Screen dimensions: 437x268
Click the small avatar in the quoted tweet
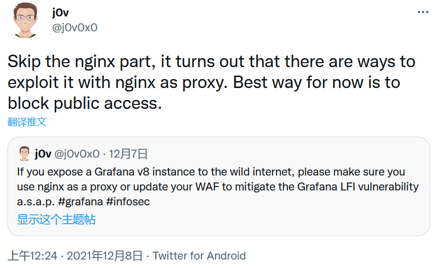click(x=24, y=154)
